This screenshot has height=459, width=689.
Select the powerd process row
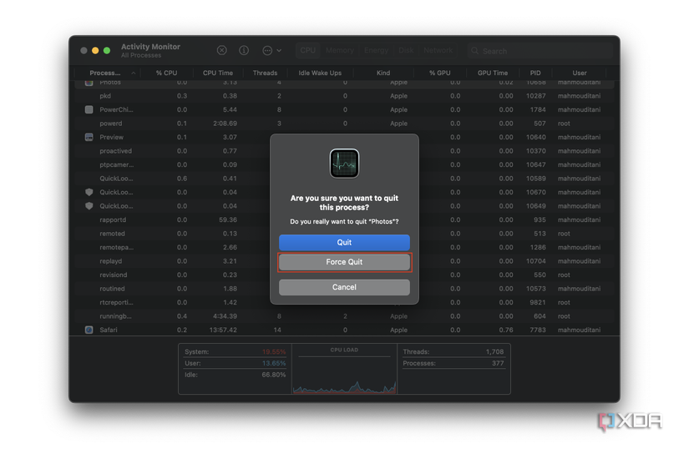(344, 124)
